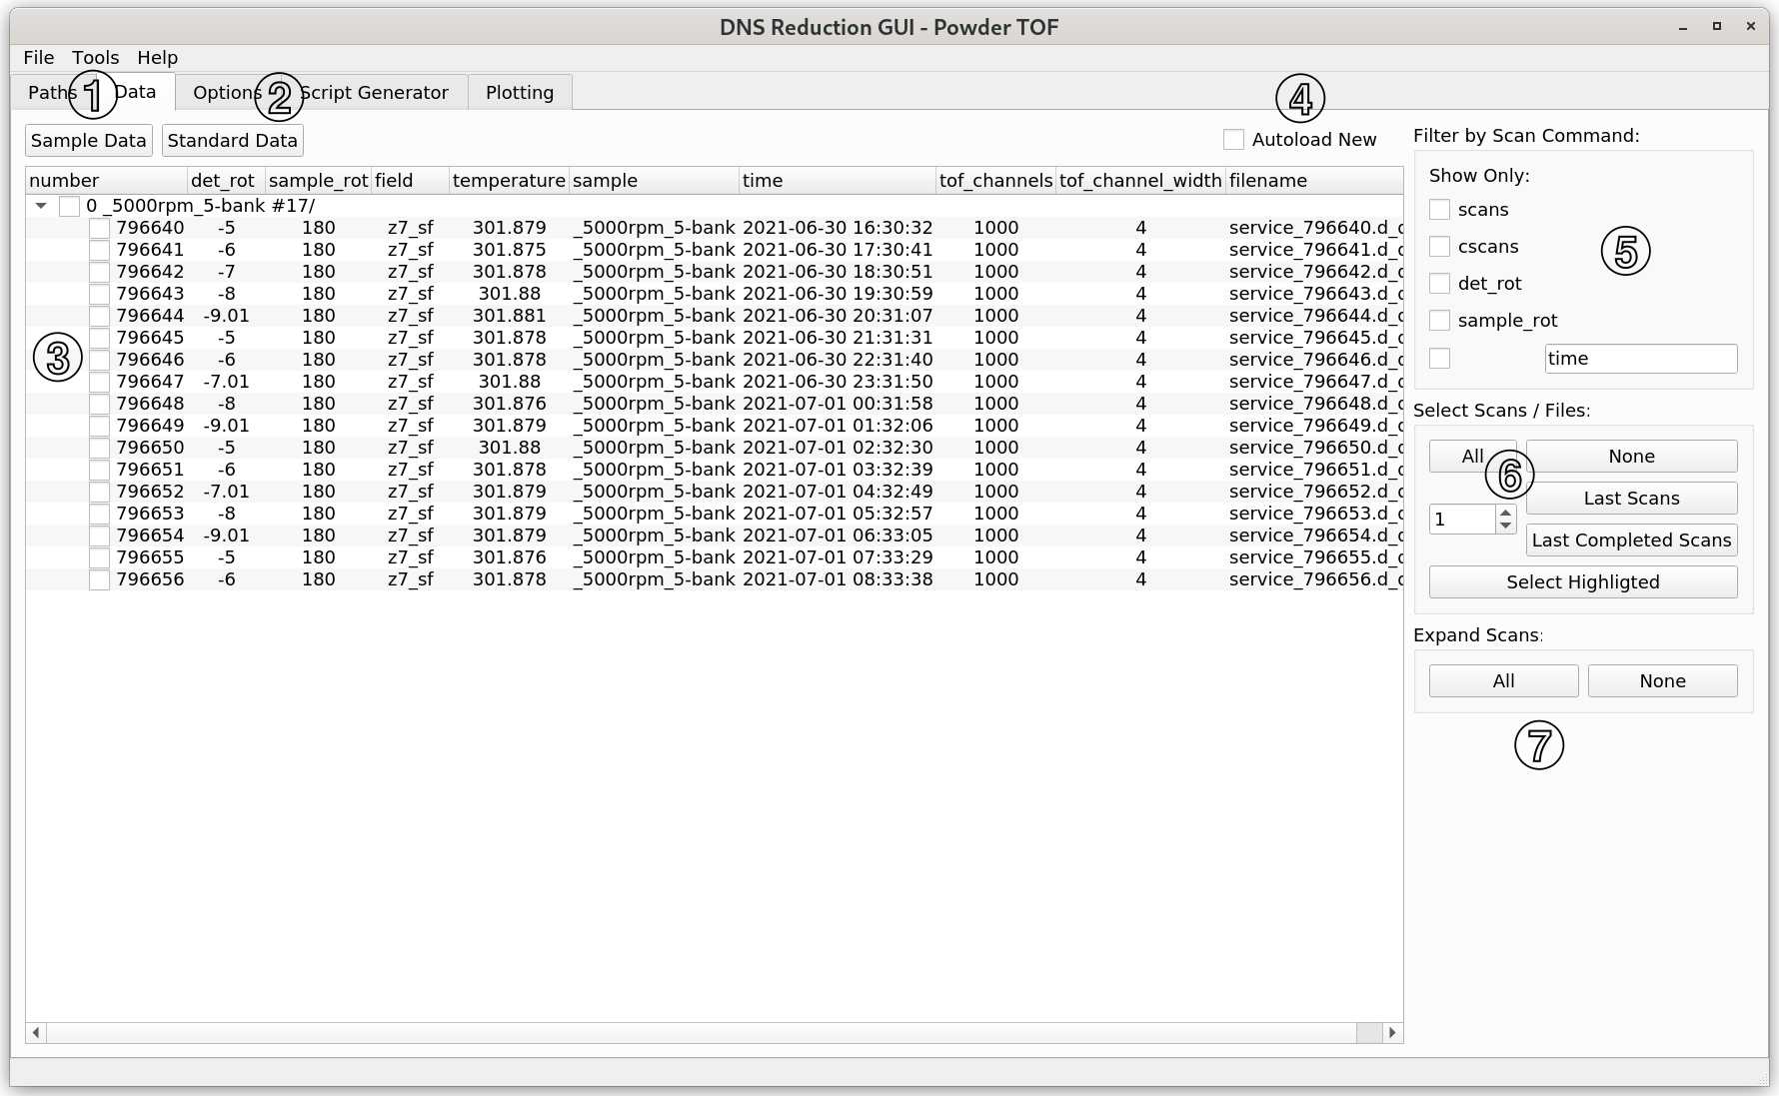Select file 796645 checkbox
This screenshot has height=1096, width=1779.
coord(99,338)
